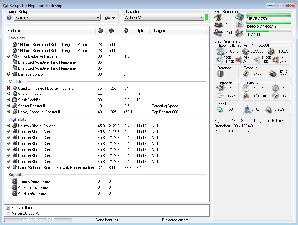Toggle the Damage Control II active checkmark
The height and width of the screenshot is (225, 298).
[9, 74]
